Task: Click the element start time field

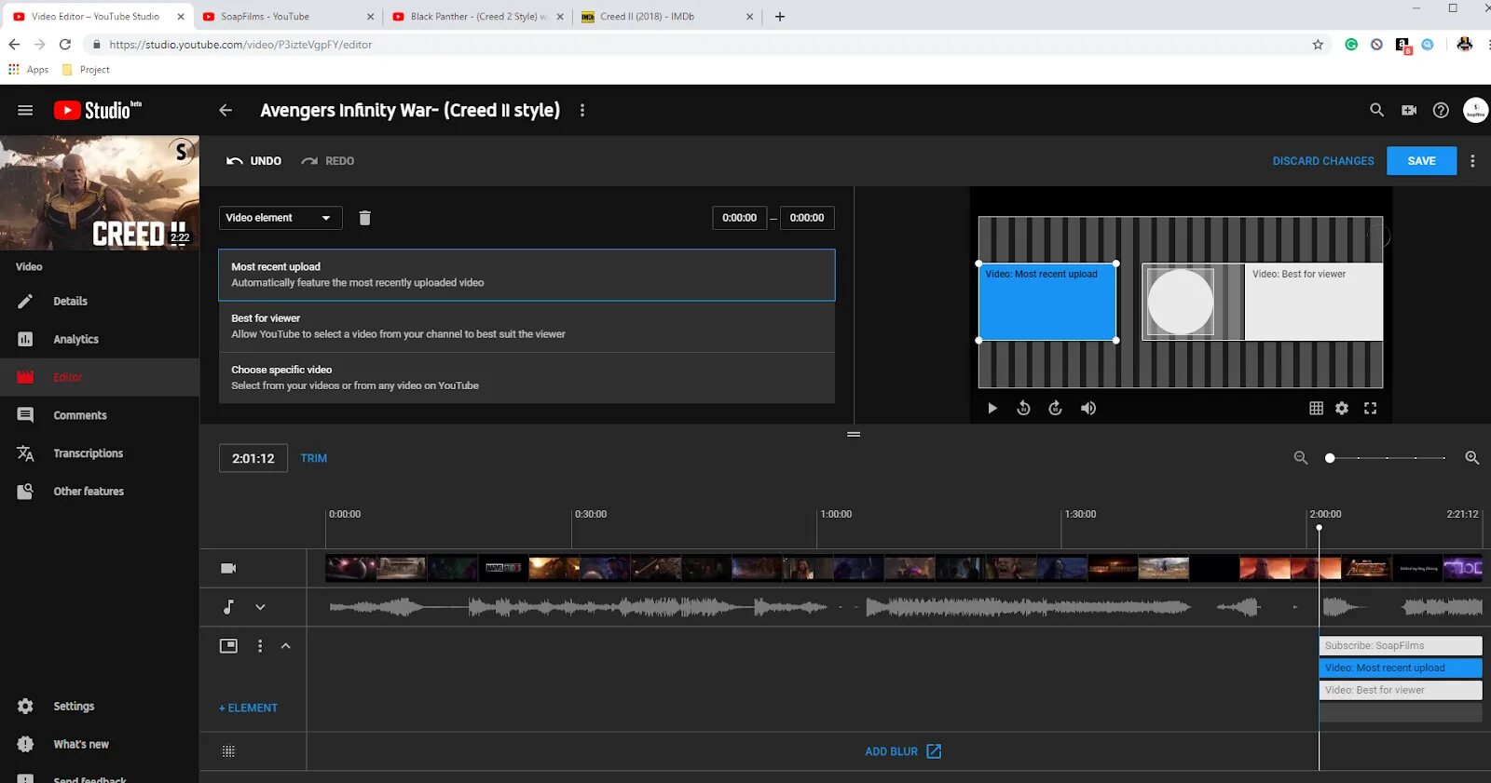Action: (740, 218)
